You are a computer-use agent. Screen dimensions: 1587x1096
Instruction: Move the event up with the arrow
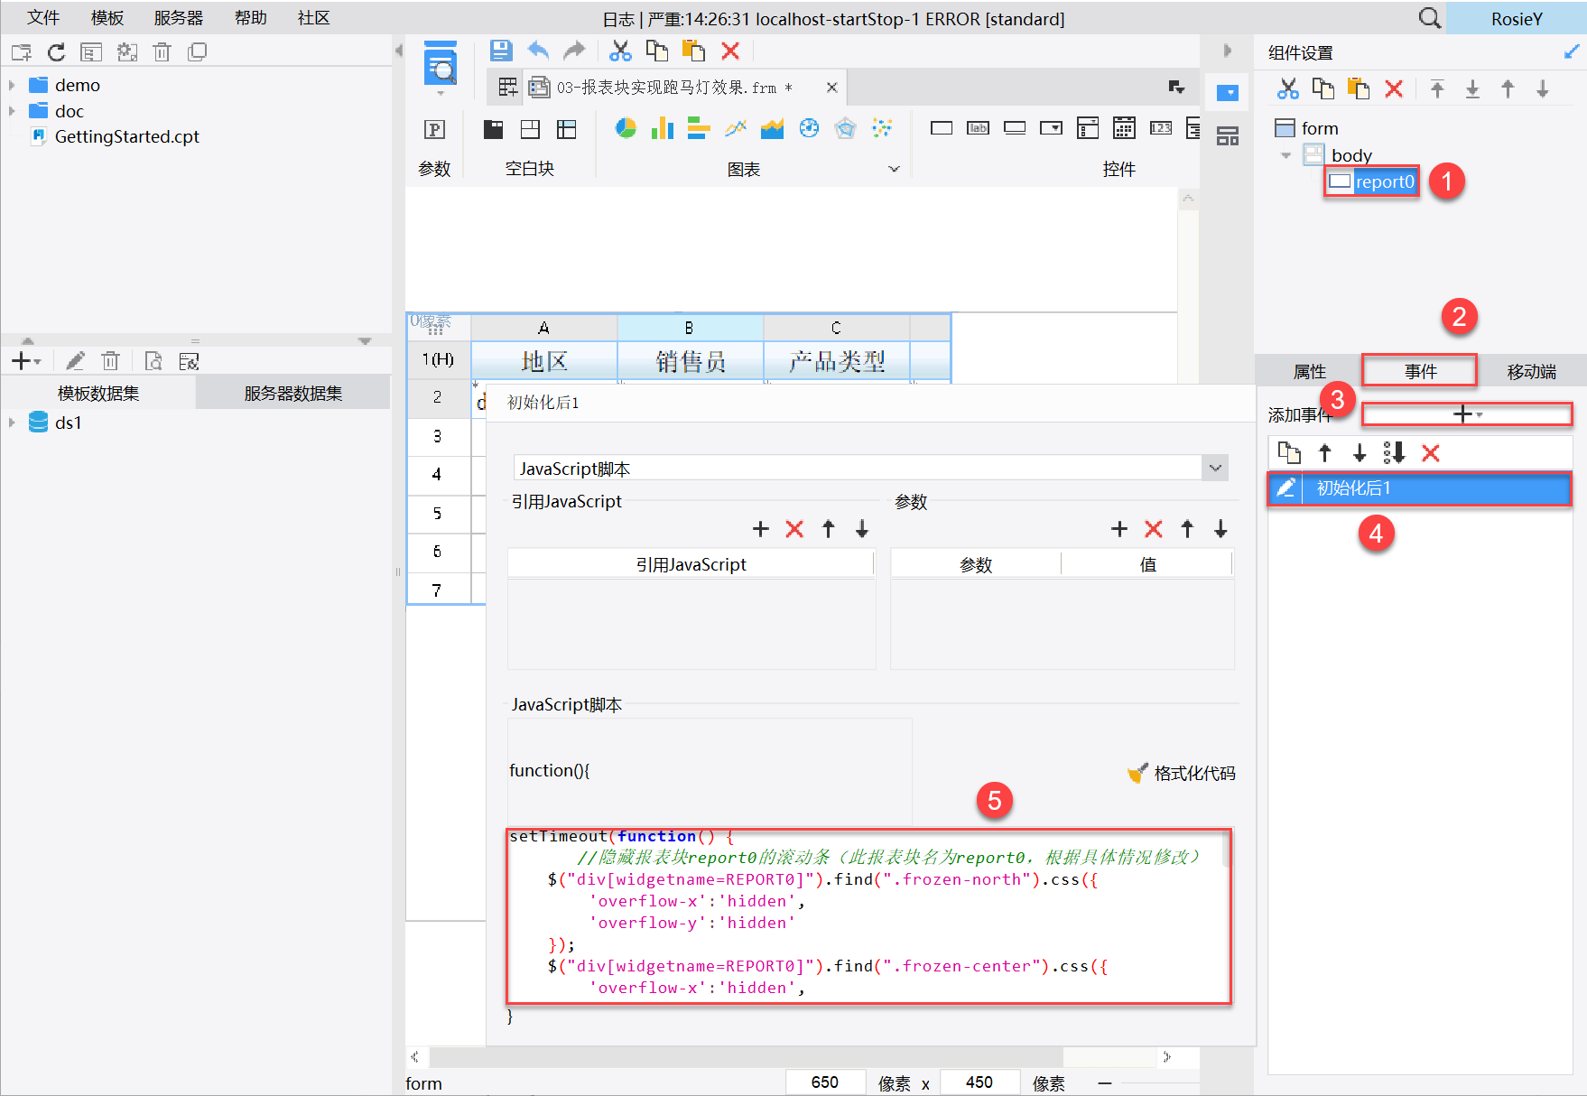point(1324,452)
